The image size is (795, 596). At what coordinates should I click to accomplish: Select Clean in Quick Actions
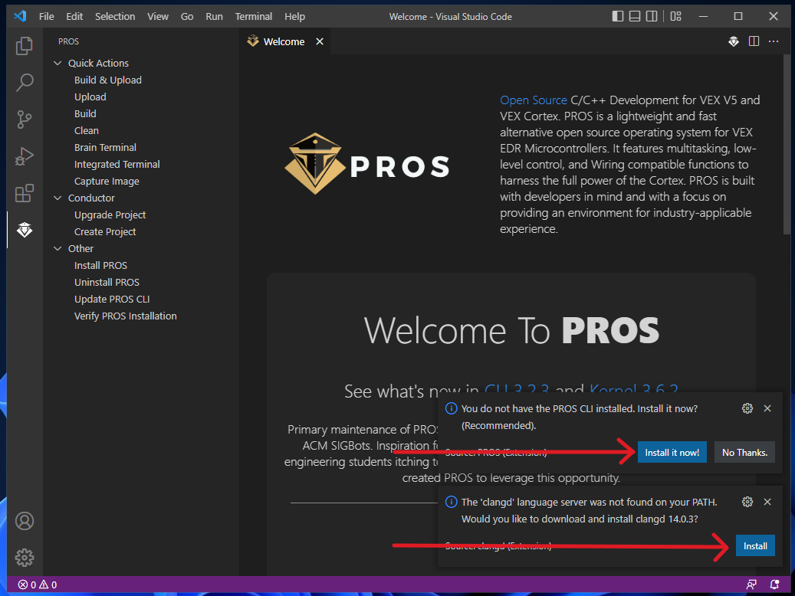click(x=86, y=131)
